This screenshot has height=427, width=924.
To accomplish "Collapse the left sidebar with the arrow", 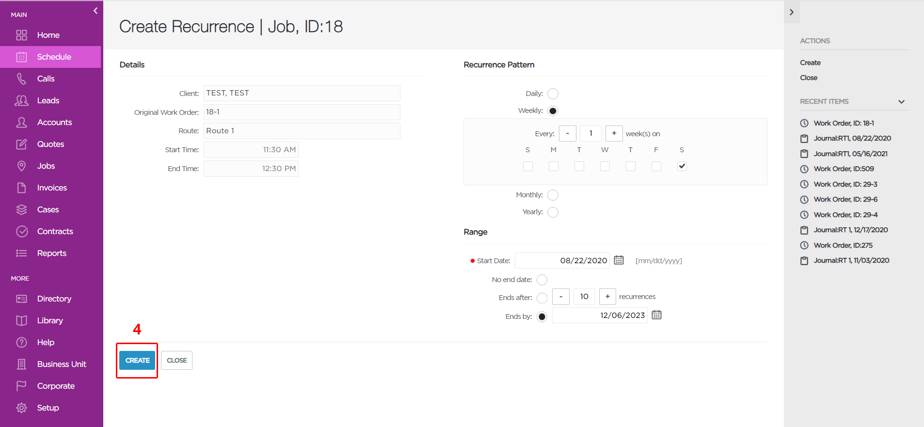I will [96, 11].
